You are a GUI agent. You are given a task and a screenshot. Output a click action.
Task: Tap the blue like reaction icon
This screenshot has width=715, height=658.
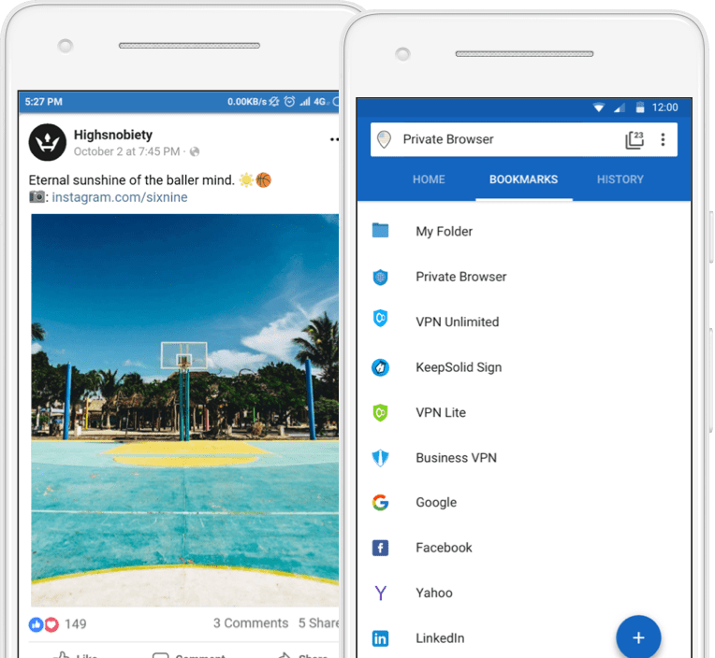36,624
